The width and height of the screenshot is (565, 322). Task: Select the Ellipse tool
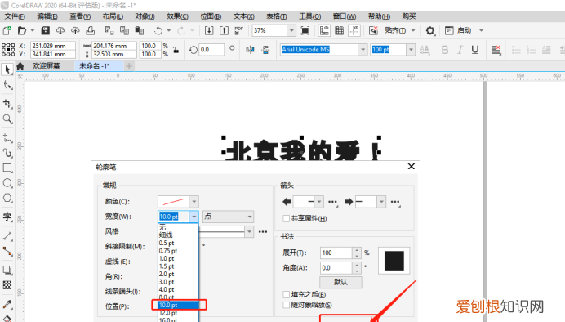[x=7, y=183]
